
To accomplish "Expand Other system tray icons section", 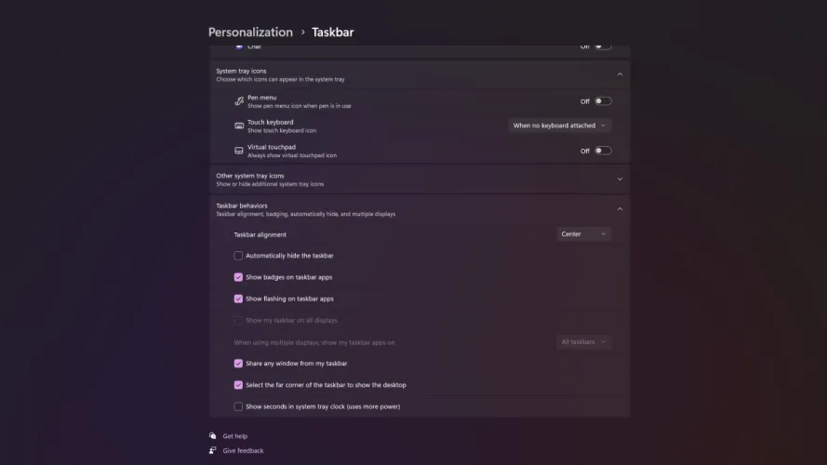I will point(620,179).
